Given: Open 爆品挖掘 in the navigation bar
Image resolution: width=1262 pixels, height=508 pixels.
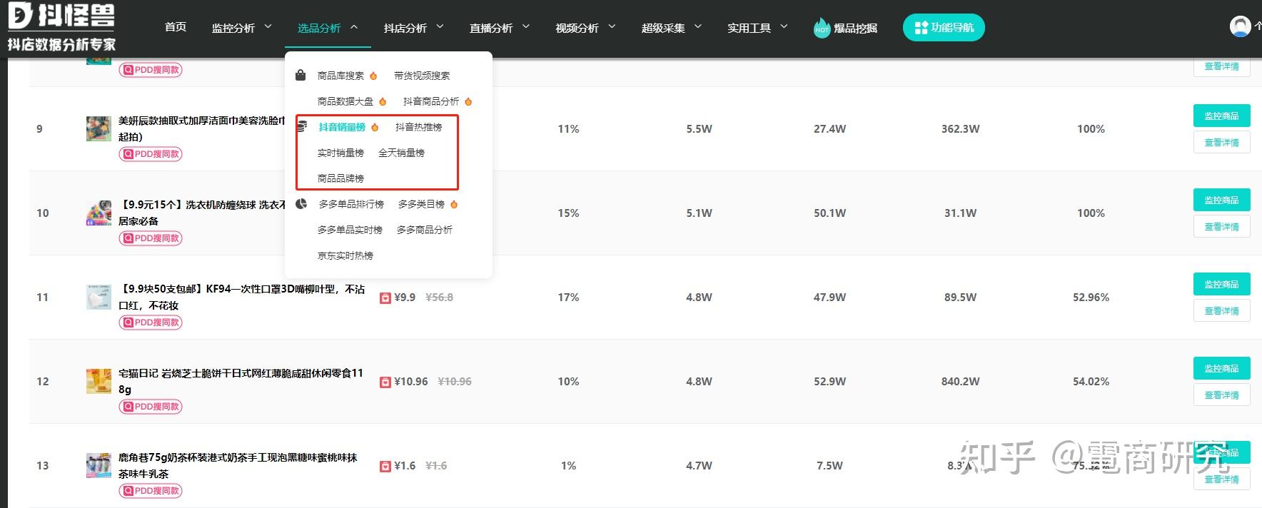Looking at the screenshot, I should pyautogui.click(x=855, y=28).
